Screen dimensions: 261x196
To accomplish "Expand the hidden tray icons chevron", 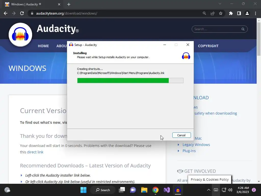I will coord(208,190).
